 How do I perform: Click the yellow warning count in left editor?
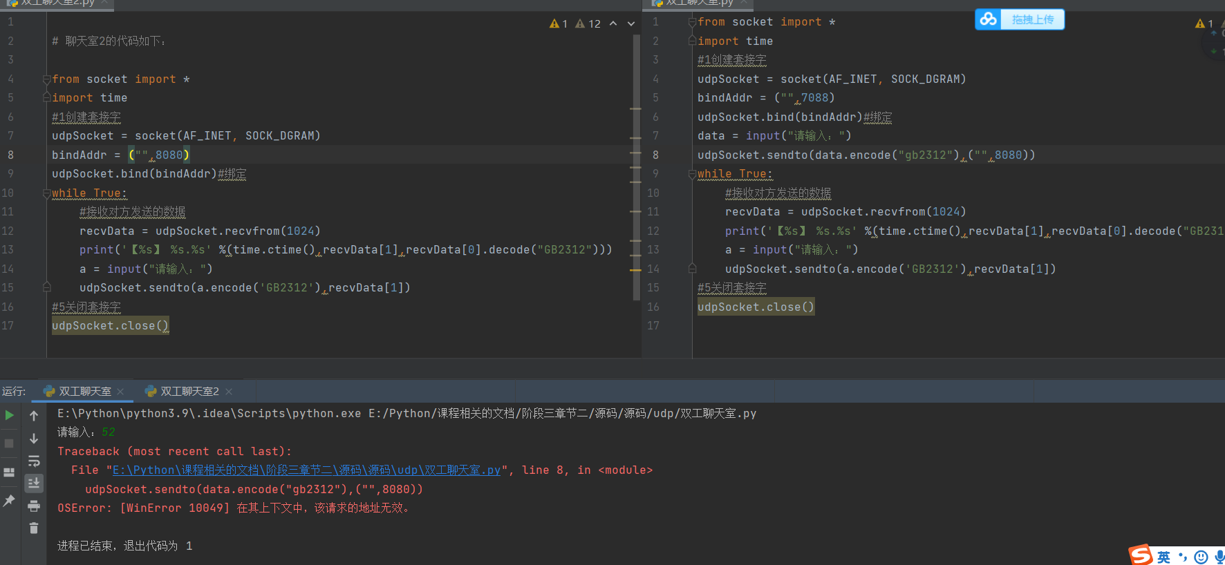pos(559,23)
